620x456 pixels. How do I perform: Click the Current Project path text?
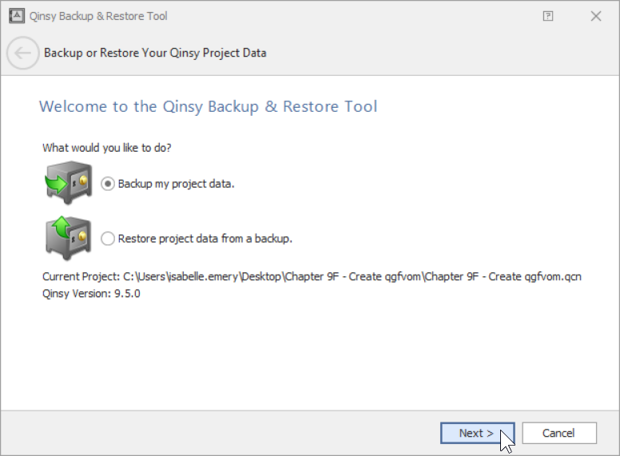[x=312, y=276]
